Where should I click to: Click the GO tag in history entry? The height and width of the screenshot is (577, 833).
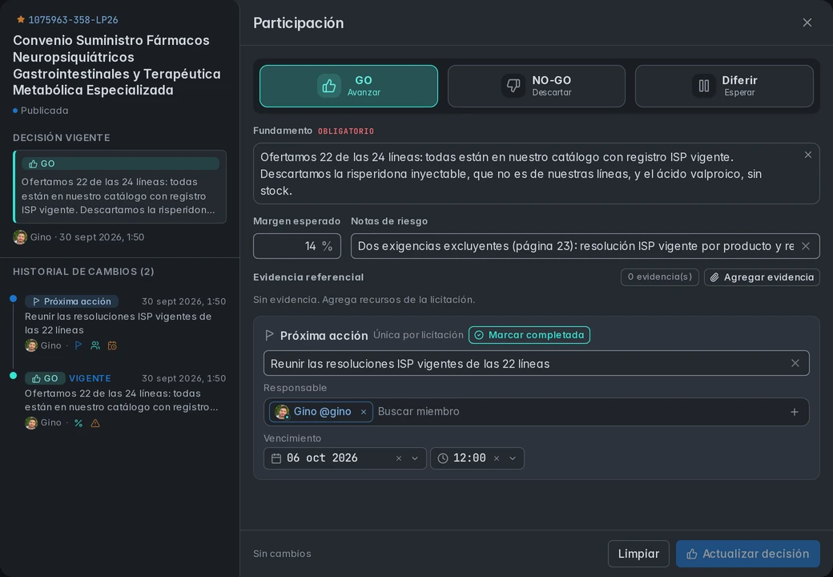click(x=45, y=378)
